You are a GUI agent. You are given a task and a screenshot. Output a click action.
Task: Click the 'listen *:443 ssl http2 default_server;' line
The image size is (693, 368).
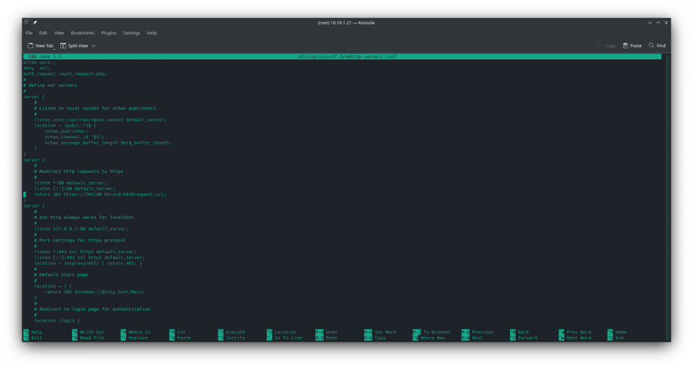(x=85, y=252)
